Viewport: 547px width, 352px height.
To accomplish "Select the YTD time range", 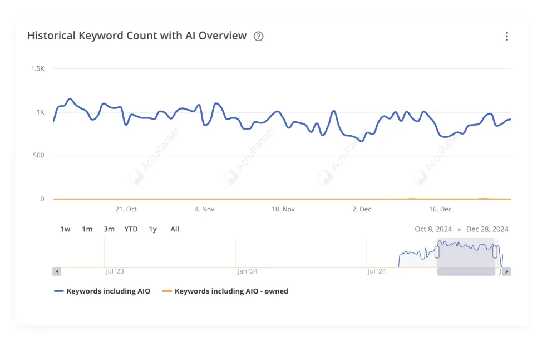I will (131, 229).
